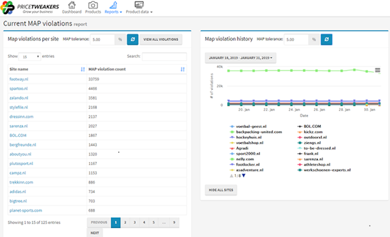
Task: Click the View All Violations button
Action: 161,40
